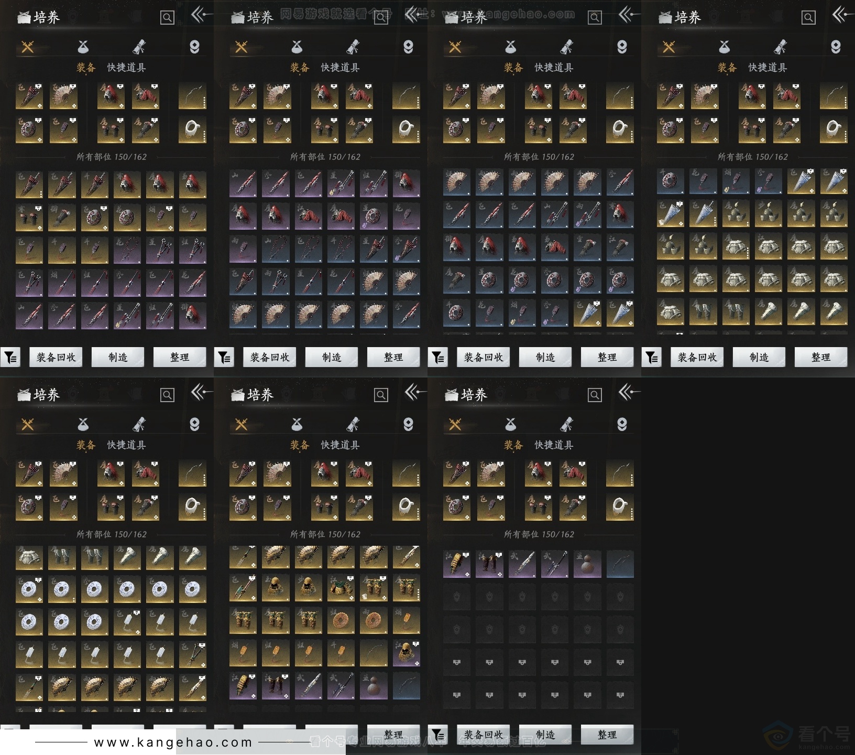This screenshot has width=855, height=755.
Task: Click the back arrow in the top-right panel
Action: pyautogui.click(x=842, y=15)
